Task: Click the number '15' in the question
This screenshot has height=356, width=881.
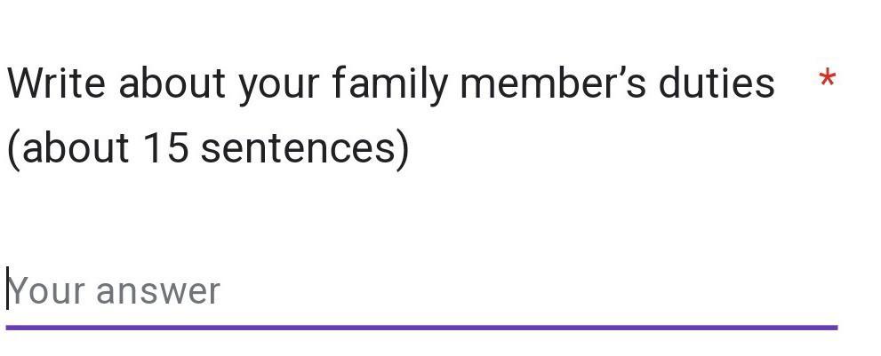Action: click(x=164, y=147)
